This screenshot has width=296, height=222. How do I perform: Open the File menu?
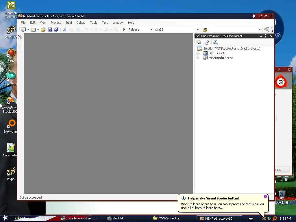pos(23,23)
